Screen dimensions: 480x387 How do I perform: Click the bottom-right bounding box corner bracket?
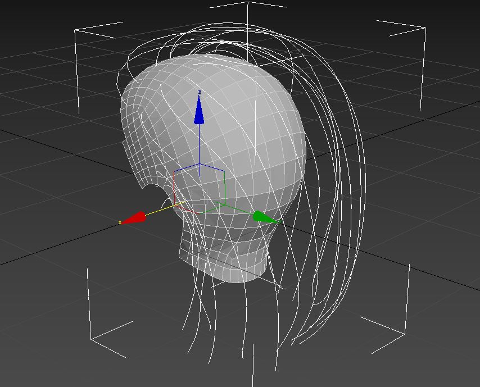405,333
